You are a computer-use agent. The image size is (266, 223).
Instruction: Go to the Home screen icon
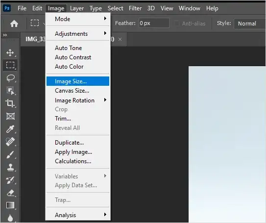(14, 24)
